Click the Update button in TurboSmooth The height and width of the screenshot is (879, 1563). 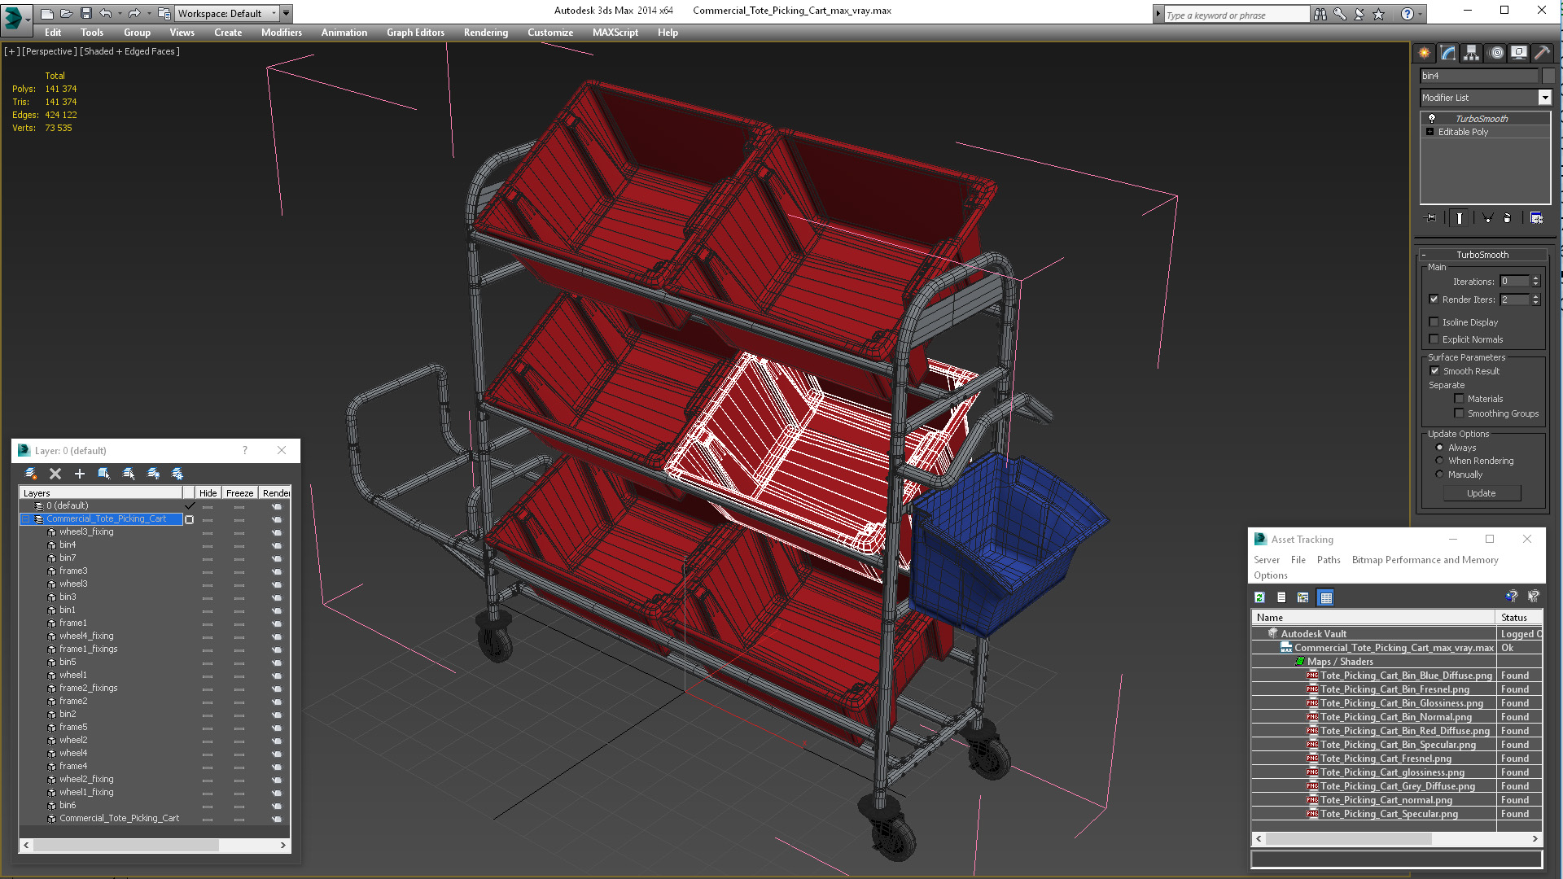point(1481,493)
